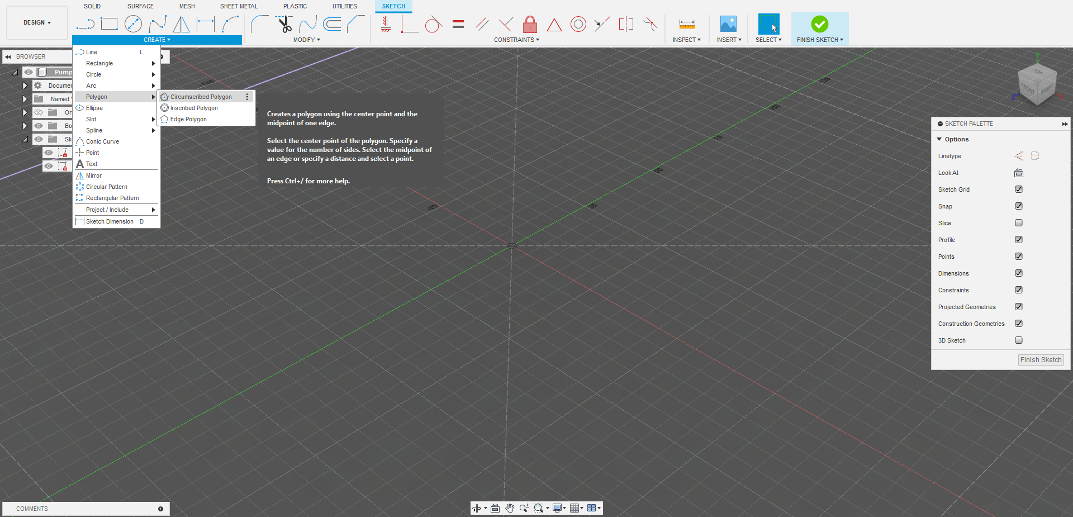Image resolution: width=1073 pixels, height=517 pixels.
Task: Open the Measure tool icon
Action: (x=687, y=24)
